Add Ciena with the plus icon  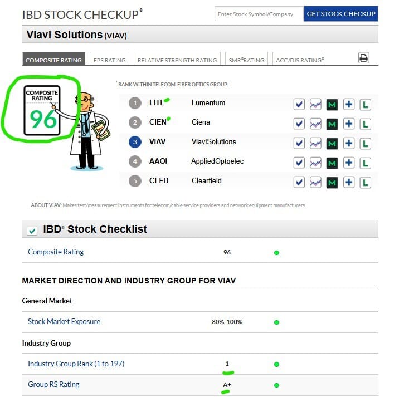click(x=349, y=124)
